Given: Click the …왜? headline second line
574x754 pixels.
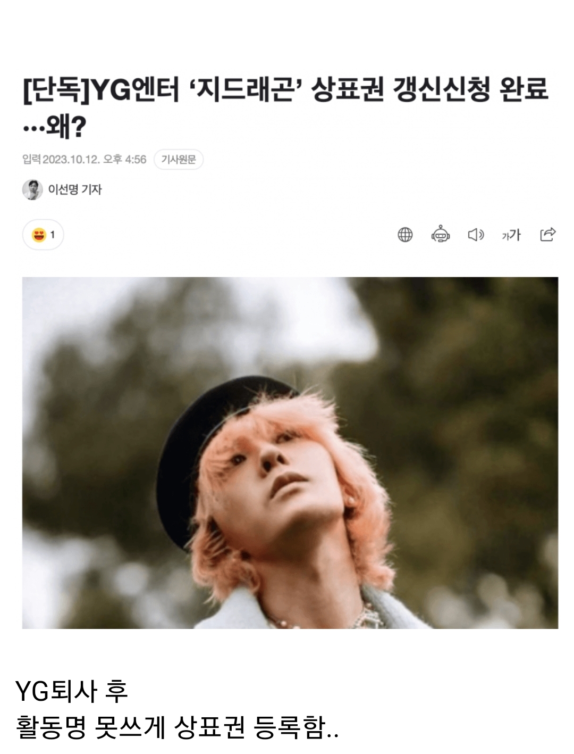Looking at the screenshot, I should [x=54, y=127].
